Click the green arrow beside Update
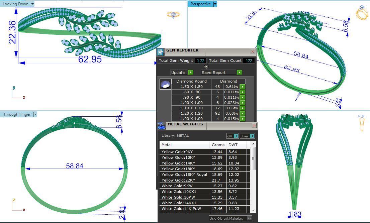Image resolution: width=370 pixels, height=223 pixels. pyautogui.click(x=190, y=72)
